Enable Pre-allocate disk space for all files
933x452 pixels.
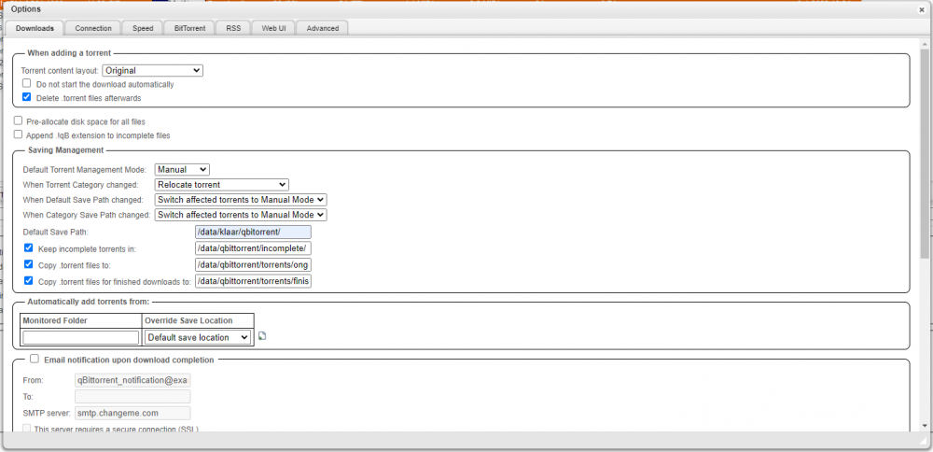18,120
